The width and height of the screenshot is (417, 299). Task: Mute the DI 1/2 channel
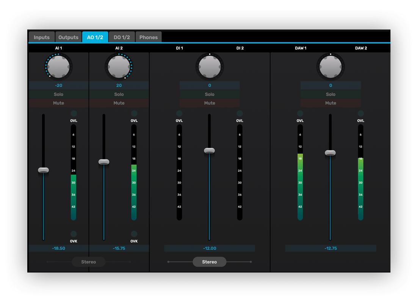210,103
